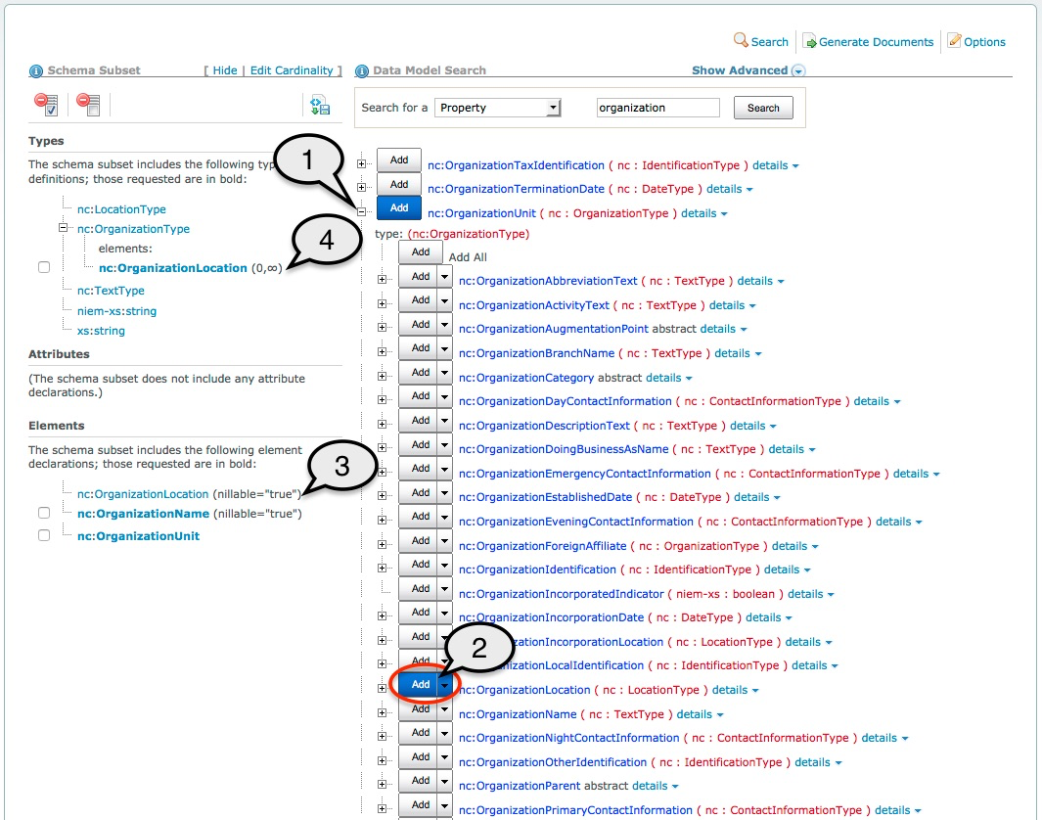Screen dimensions: 1042x820
Task: Expand the nc:OrganizationAbbreviationText node
Action: [x=383, y=280]
